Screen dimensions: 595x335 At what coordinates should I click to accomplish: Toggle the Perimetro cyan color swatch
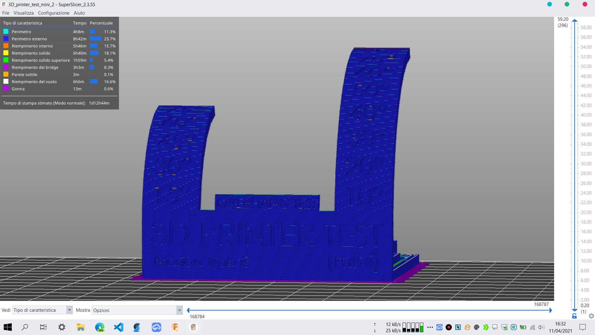pyautogui.click(x=6, y=31)
